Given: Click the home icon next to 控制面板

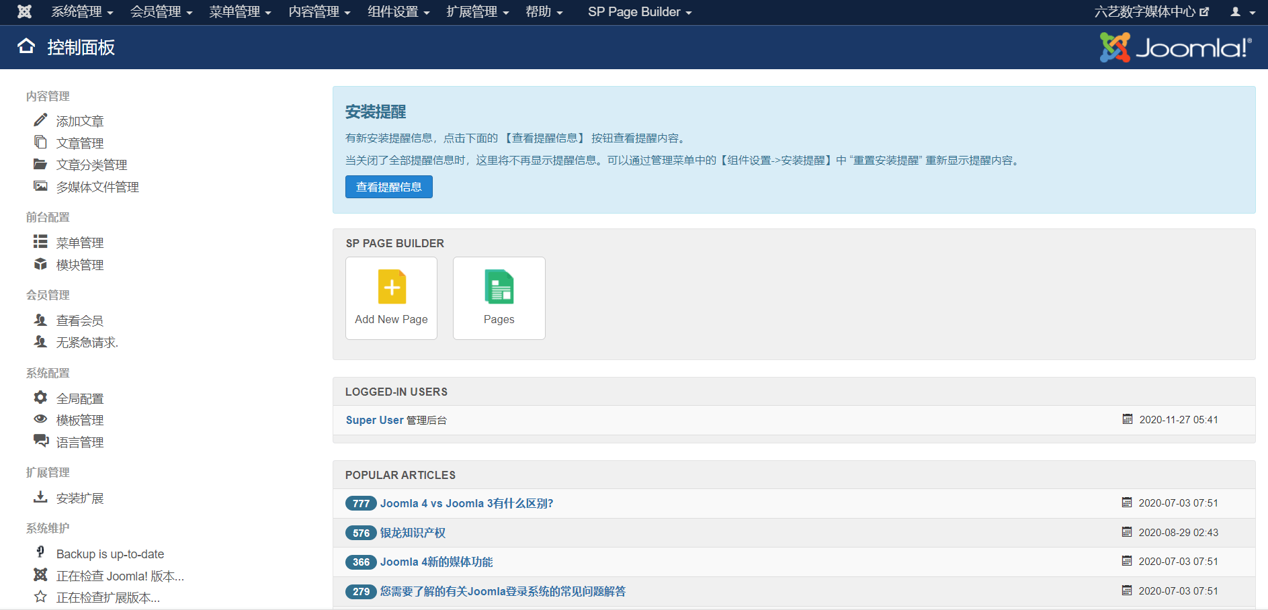Looking at the screenshot, I should point(26,47).
